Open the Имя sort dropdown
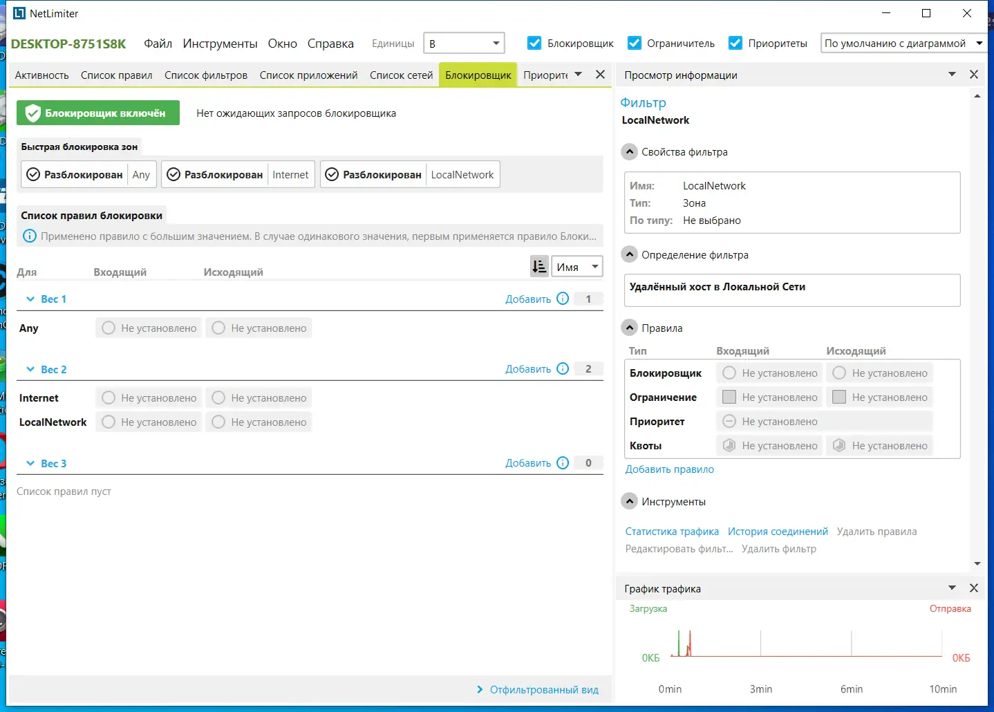The height and width of the screenshot is (712, 994). point(576,266)
